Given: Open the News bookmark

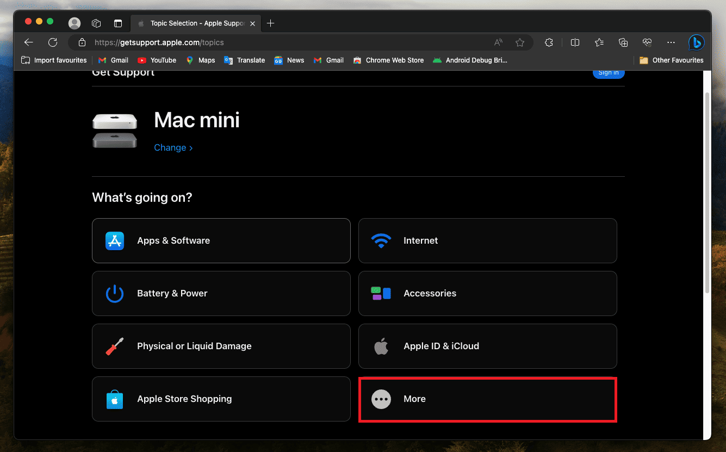Looking at the screenshot, I should coord(289,60).
